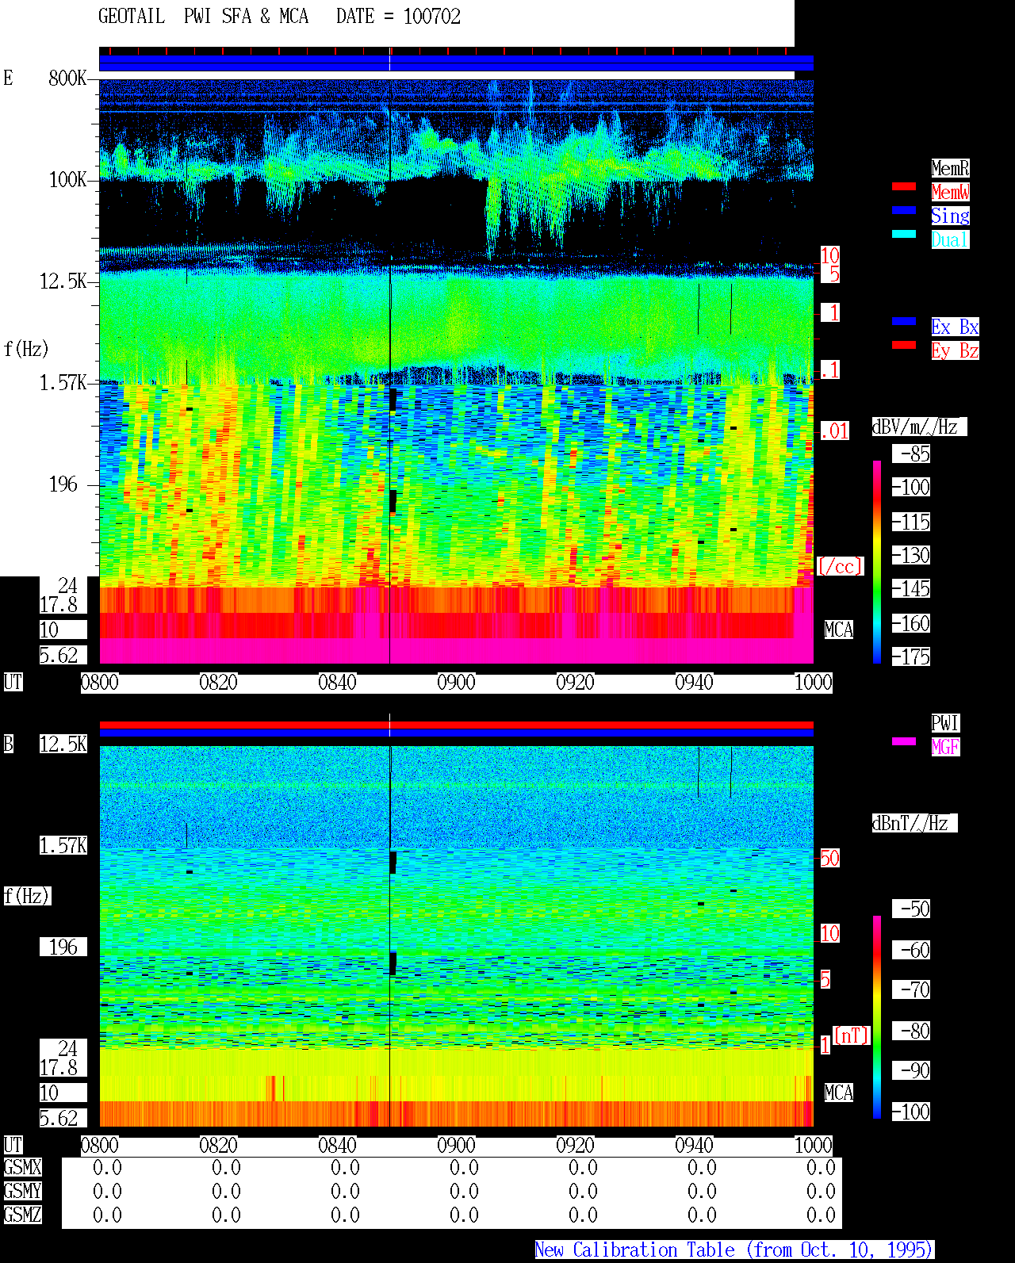Viewport: 1015px width, 1263px height.
Task: Click the GSMY row label
Action: [x=22, y=1191]
